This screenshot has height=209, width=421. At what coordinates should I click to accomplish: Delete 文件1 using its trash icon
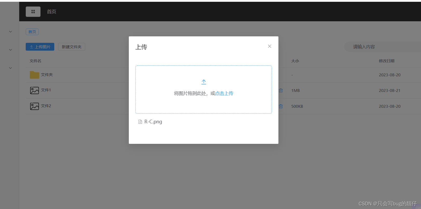click(281, 91)
